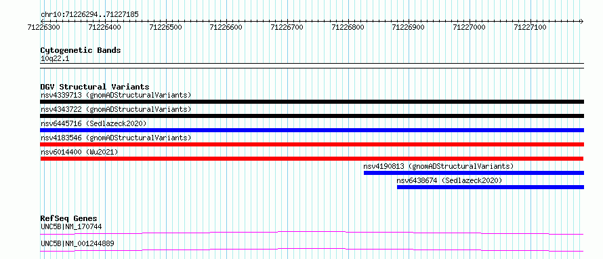Click the red bar of nsv4183546
Image resolution: width=603 pixels, height=259 pixels.
(x=312, y=144)
